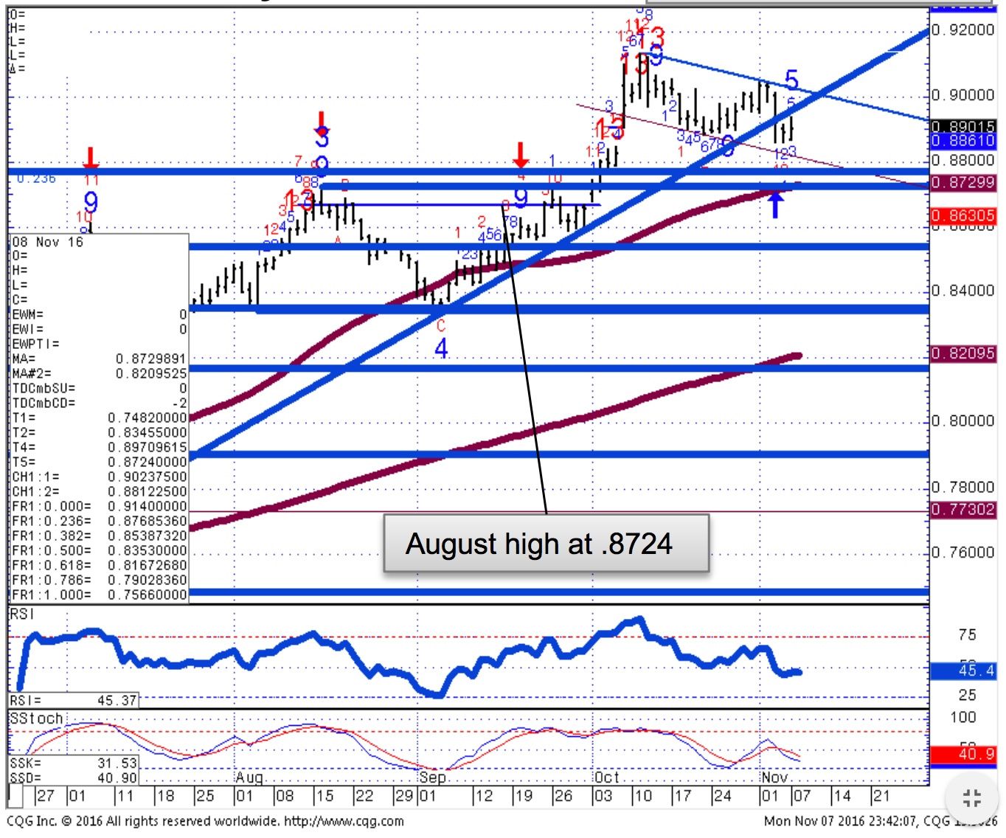
Task: Click the 0.77302 price label on the axis
Action: coord(963,510)
